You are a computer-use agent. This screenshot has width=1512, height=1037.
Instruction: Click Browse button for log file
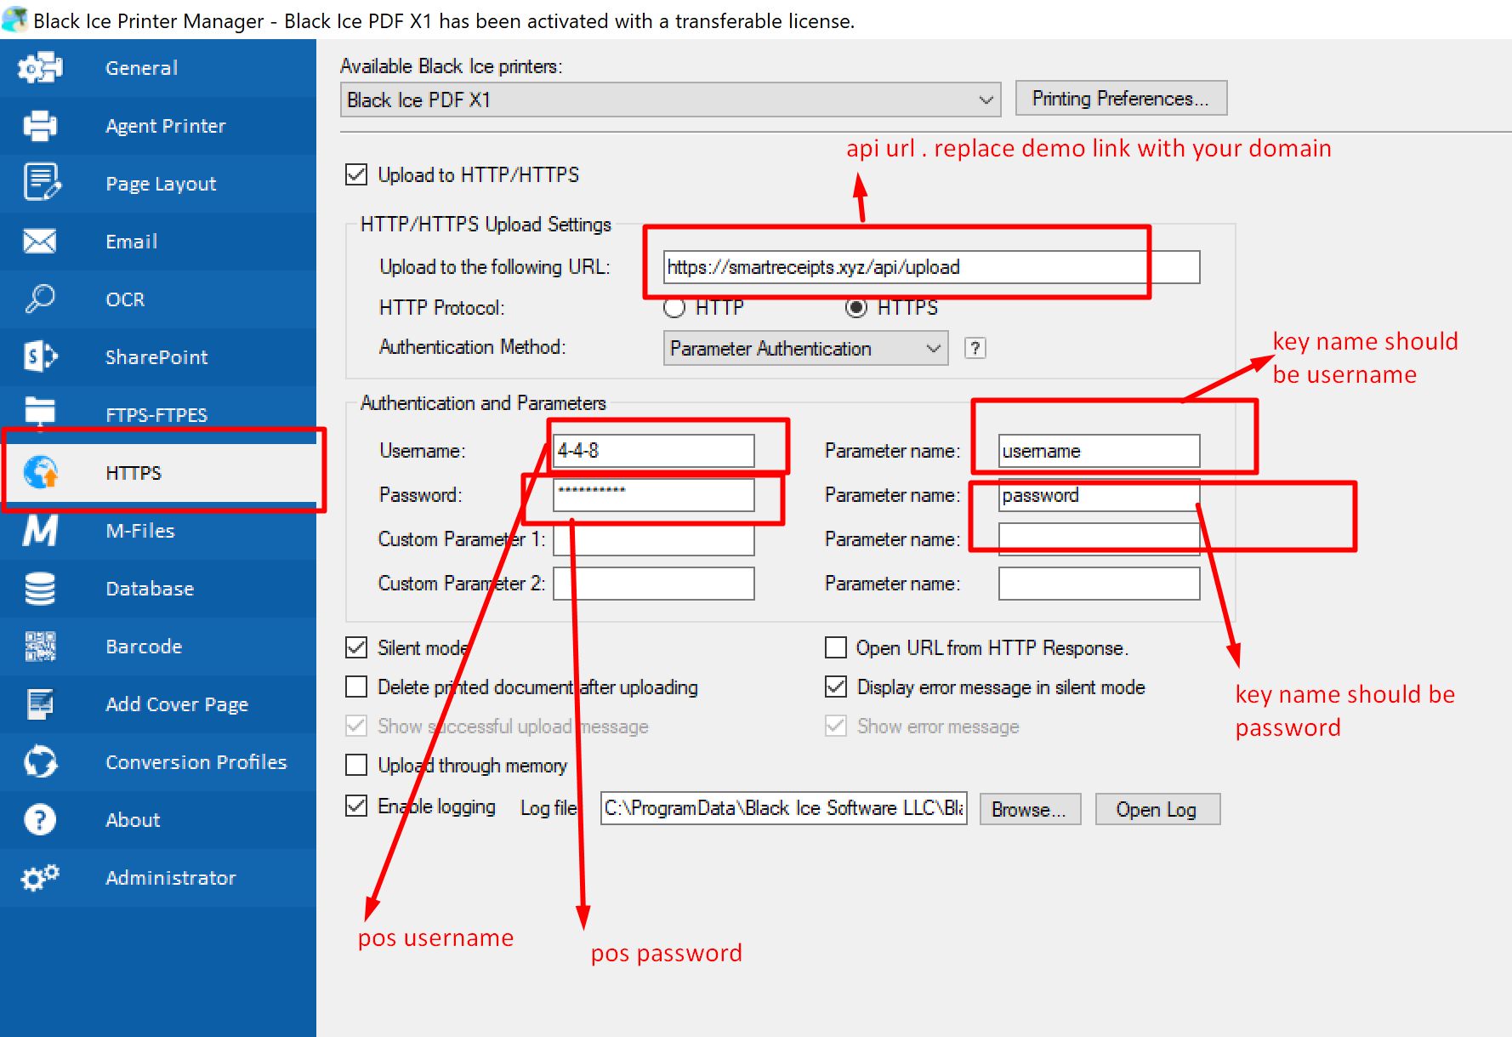point(1029,809)
